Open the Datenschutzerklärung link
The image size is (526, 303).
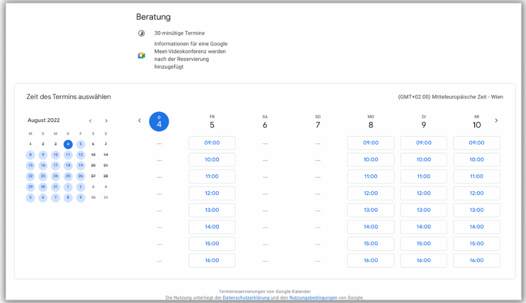(245, 297)
